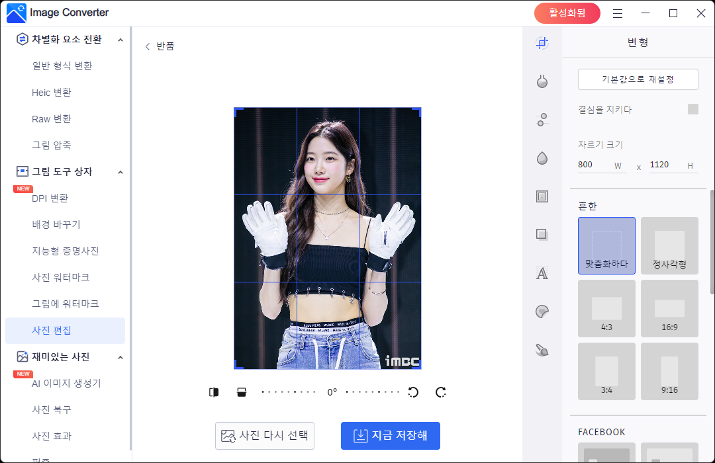
Task: Open DPI 변환 in sidebar
Action: [50, 198]
